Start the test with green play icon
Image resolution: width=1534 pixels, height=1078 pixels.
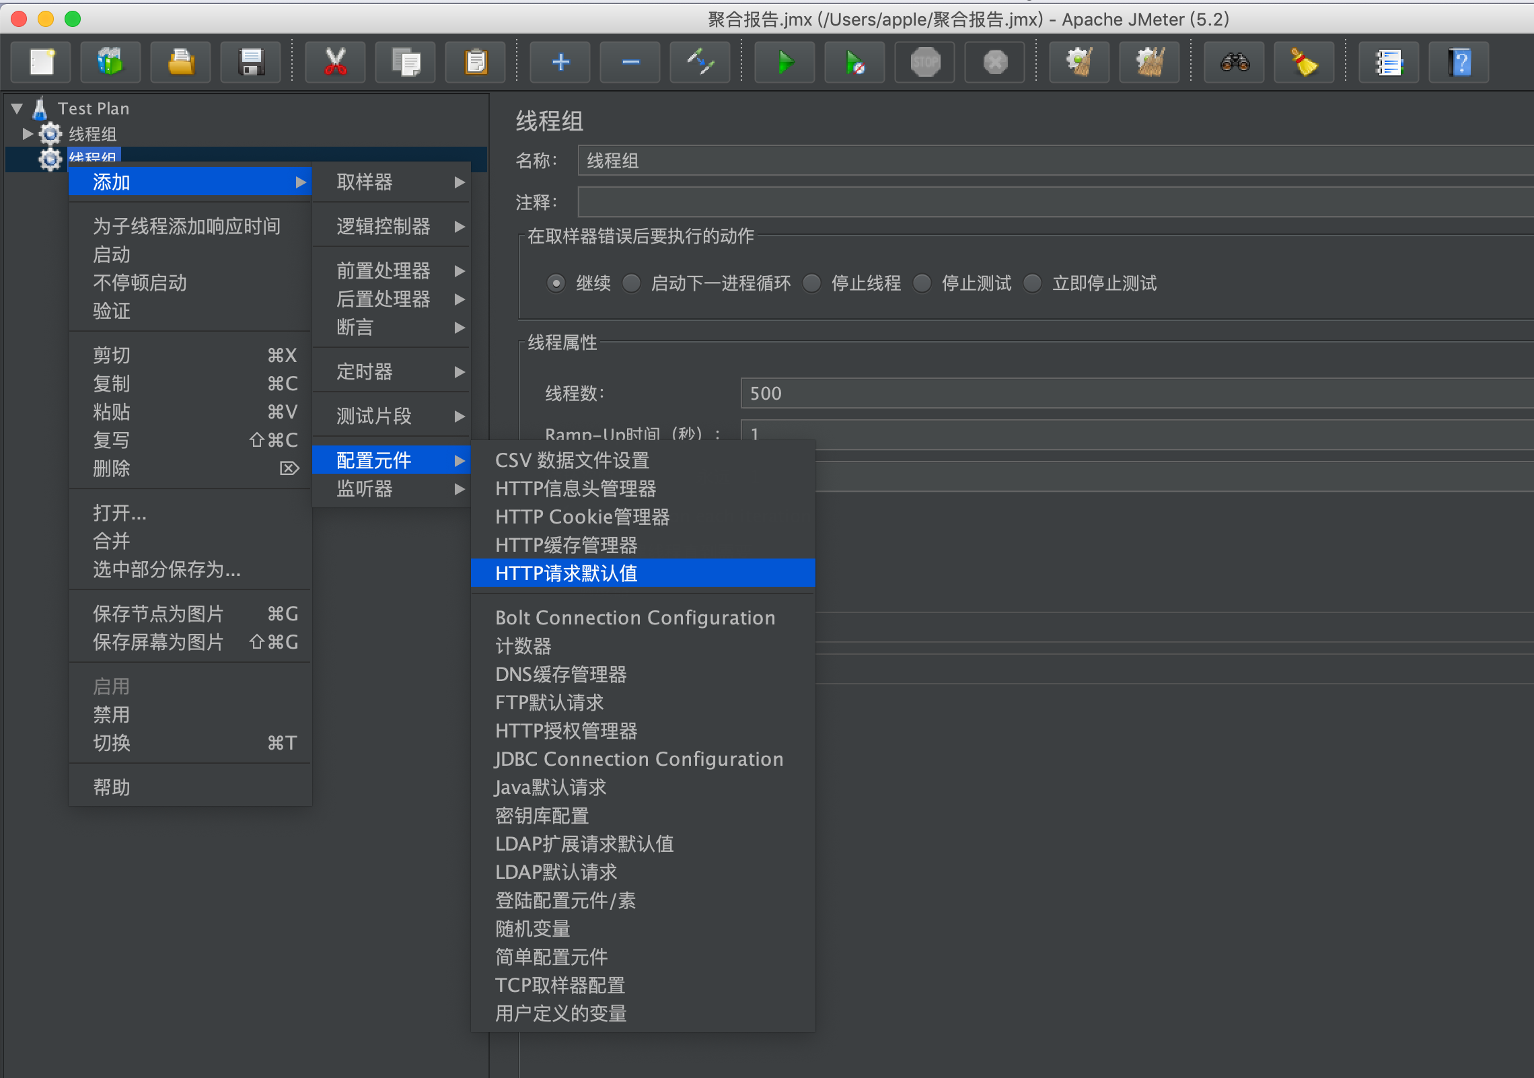point(785,63)
